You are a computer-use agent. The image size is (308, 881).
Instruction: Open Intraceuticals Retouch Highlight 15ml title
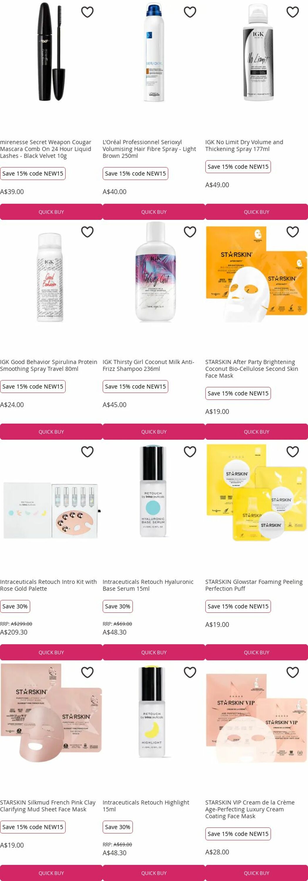click(146, 806)
